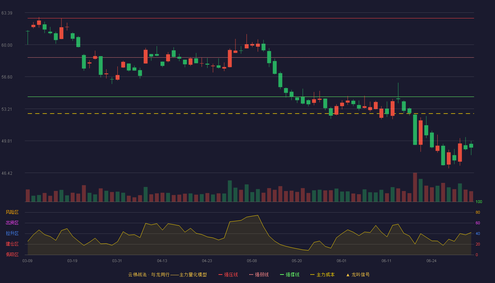Screen dimensions: 495x283
Task: Click the 建仓区 zone label
Action: pos(12,244)
